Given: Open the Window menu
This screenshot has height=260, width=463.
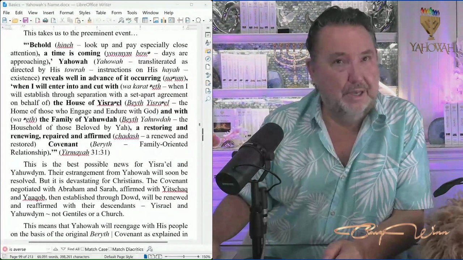Looking at the screenshot, I should pyautogui.click(x=150, y=13).
